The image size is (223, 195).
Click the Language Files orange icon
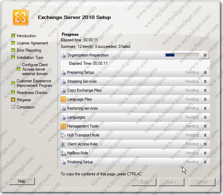point(63,99)
